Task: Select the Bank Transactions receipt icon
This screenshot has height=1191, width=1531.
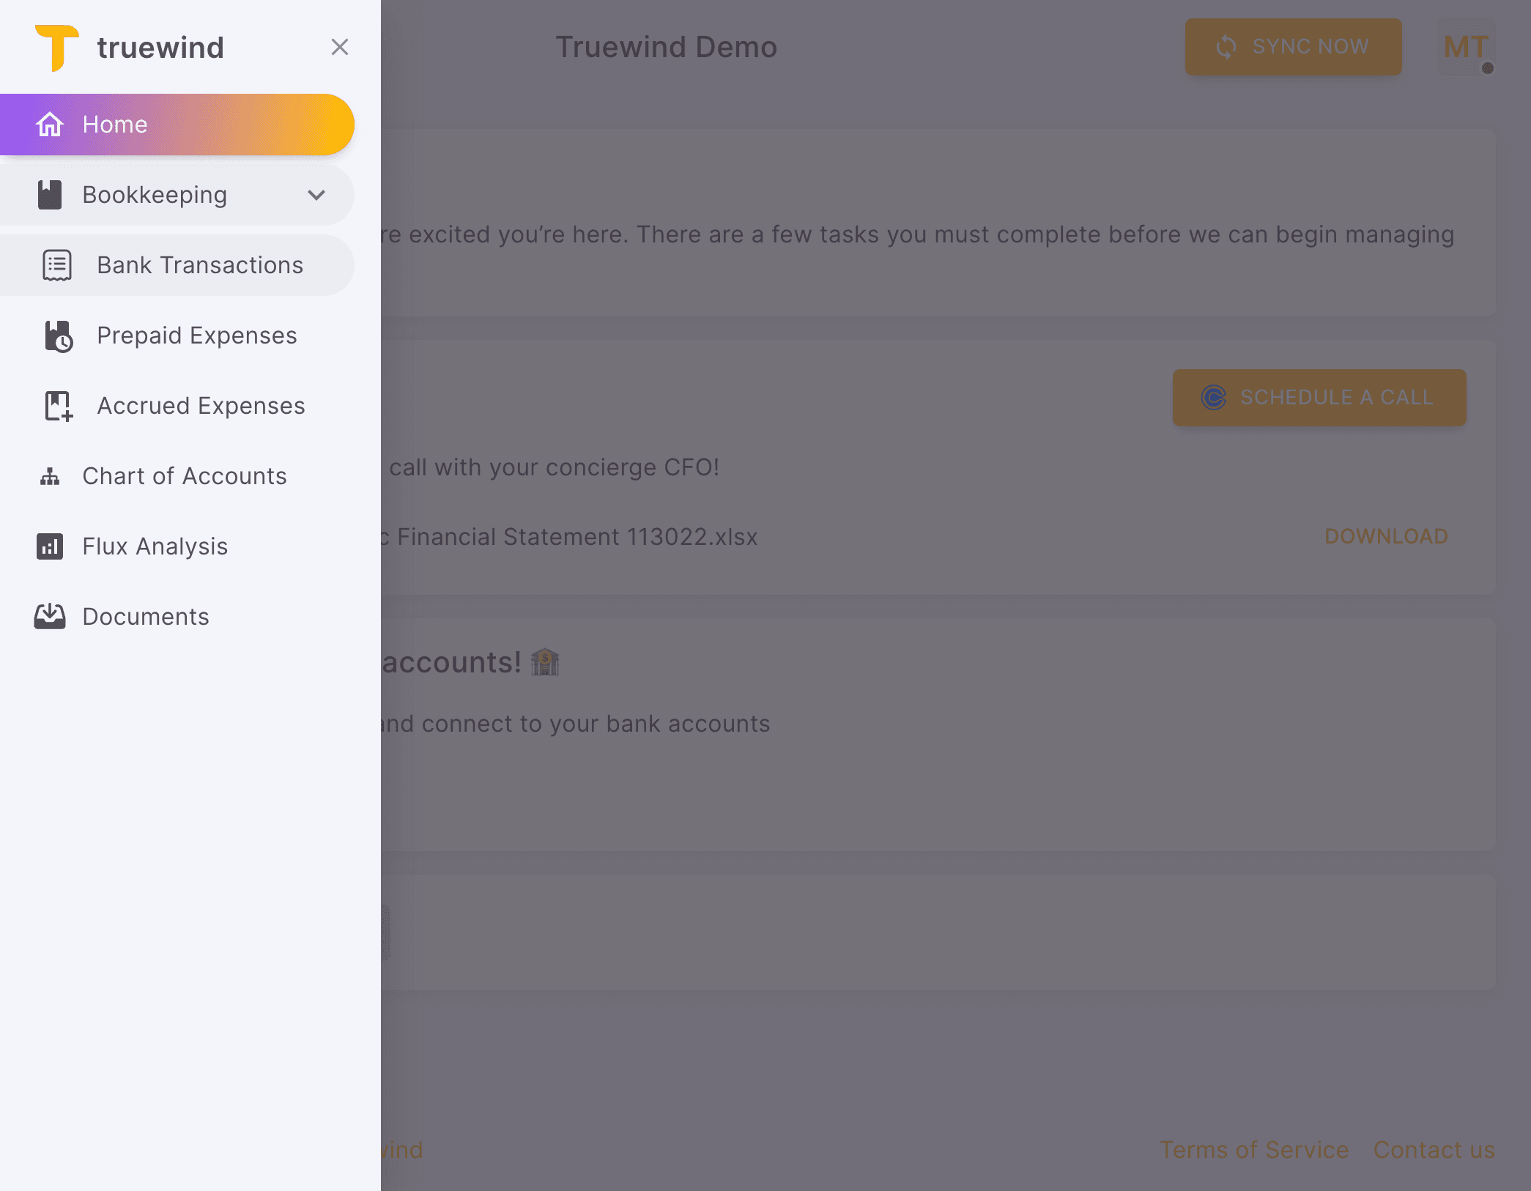Action: tap(56, 265)
